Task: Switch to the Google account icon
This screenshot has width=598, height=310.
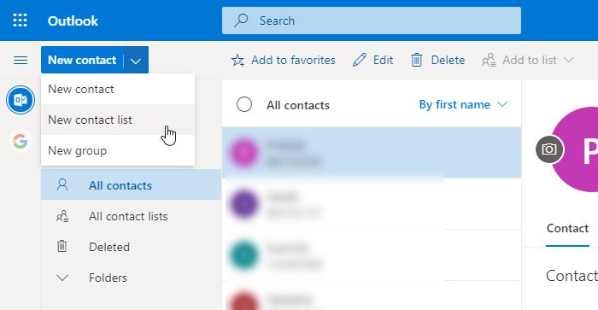Action: click(x=21, y=142)
